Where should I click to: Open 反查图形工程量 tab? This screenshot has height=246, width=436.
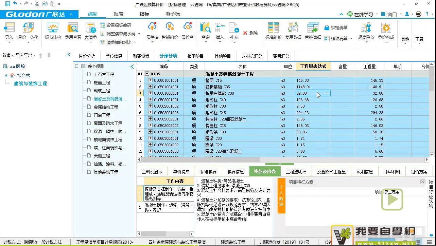[x=331, y=172]
